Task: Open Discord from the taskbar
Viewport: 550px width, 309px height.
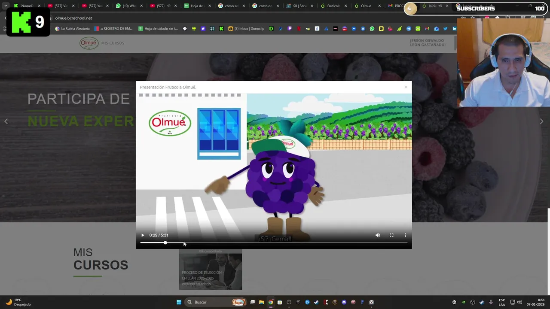Action: (x=344, y=302)
